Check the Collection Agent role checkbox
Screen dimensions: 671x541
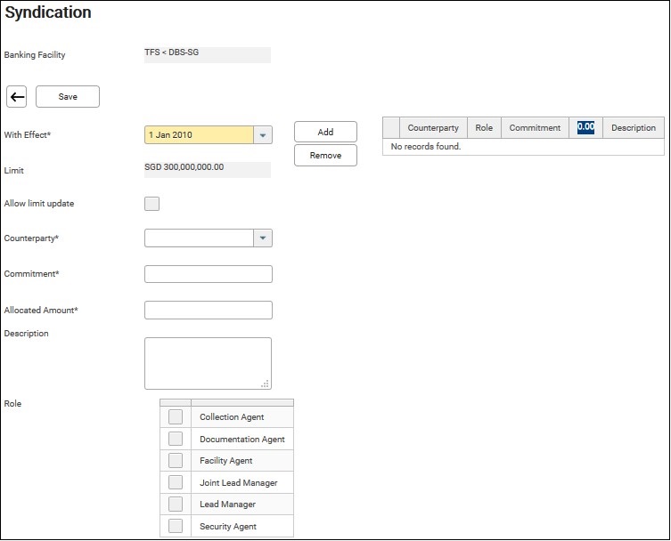pos(176,417)
